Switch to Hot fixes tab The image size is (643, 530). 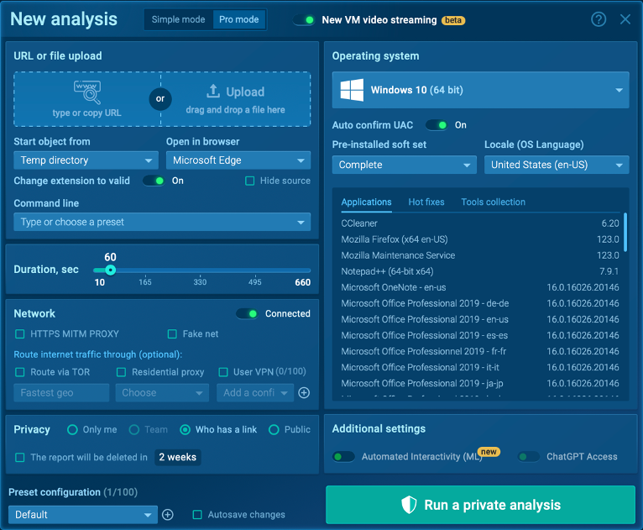[x=426, y=202]
